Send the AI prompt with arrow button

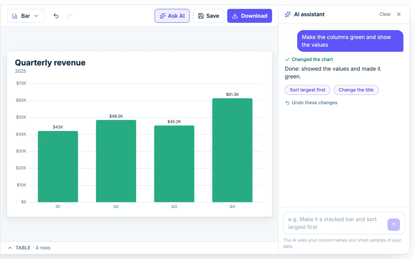(394, 225)
